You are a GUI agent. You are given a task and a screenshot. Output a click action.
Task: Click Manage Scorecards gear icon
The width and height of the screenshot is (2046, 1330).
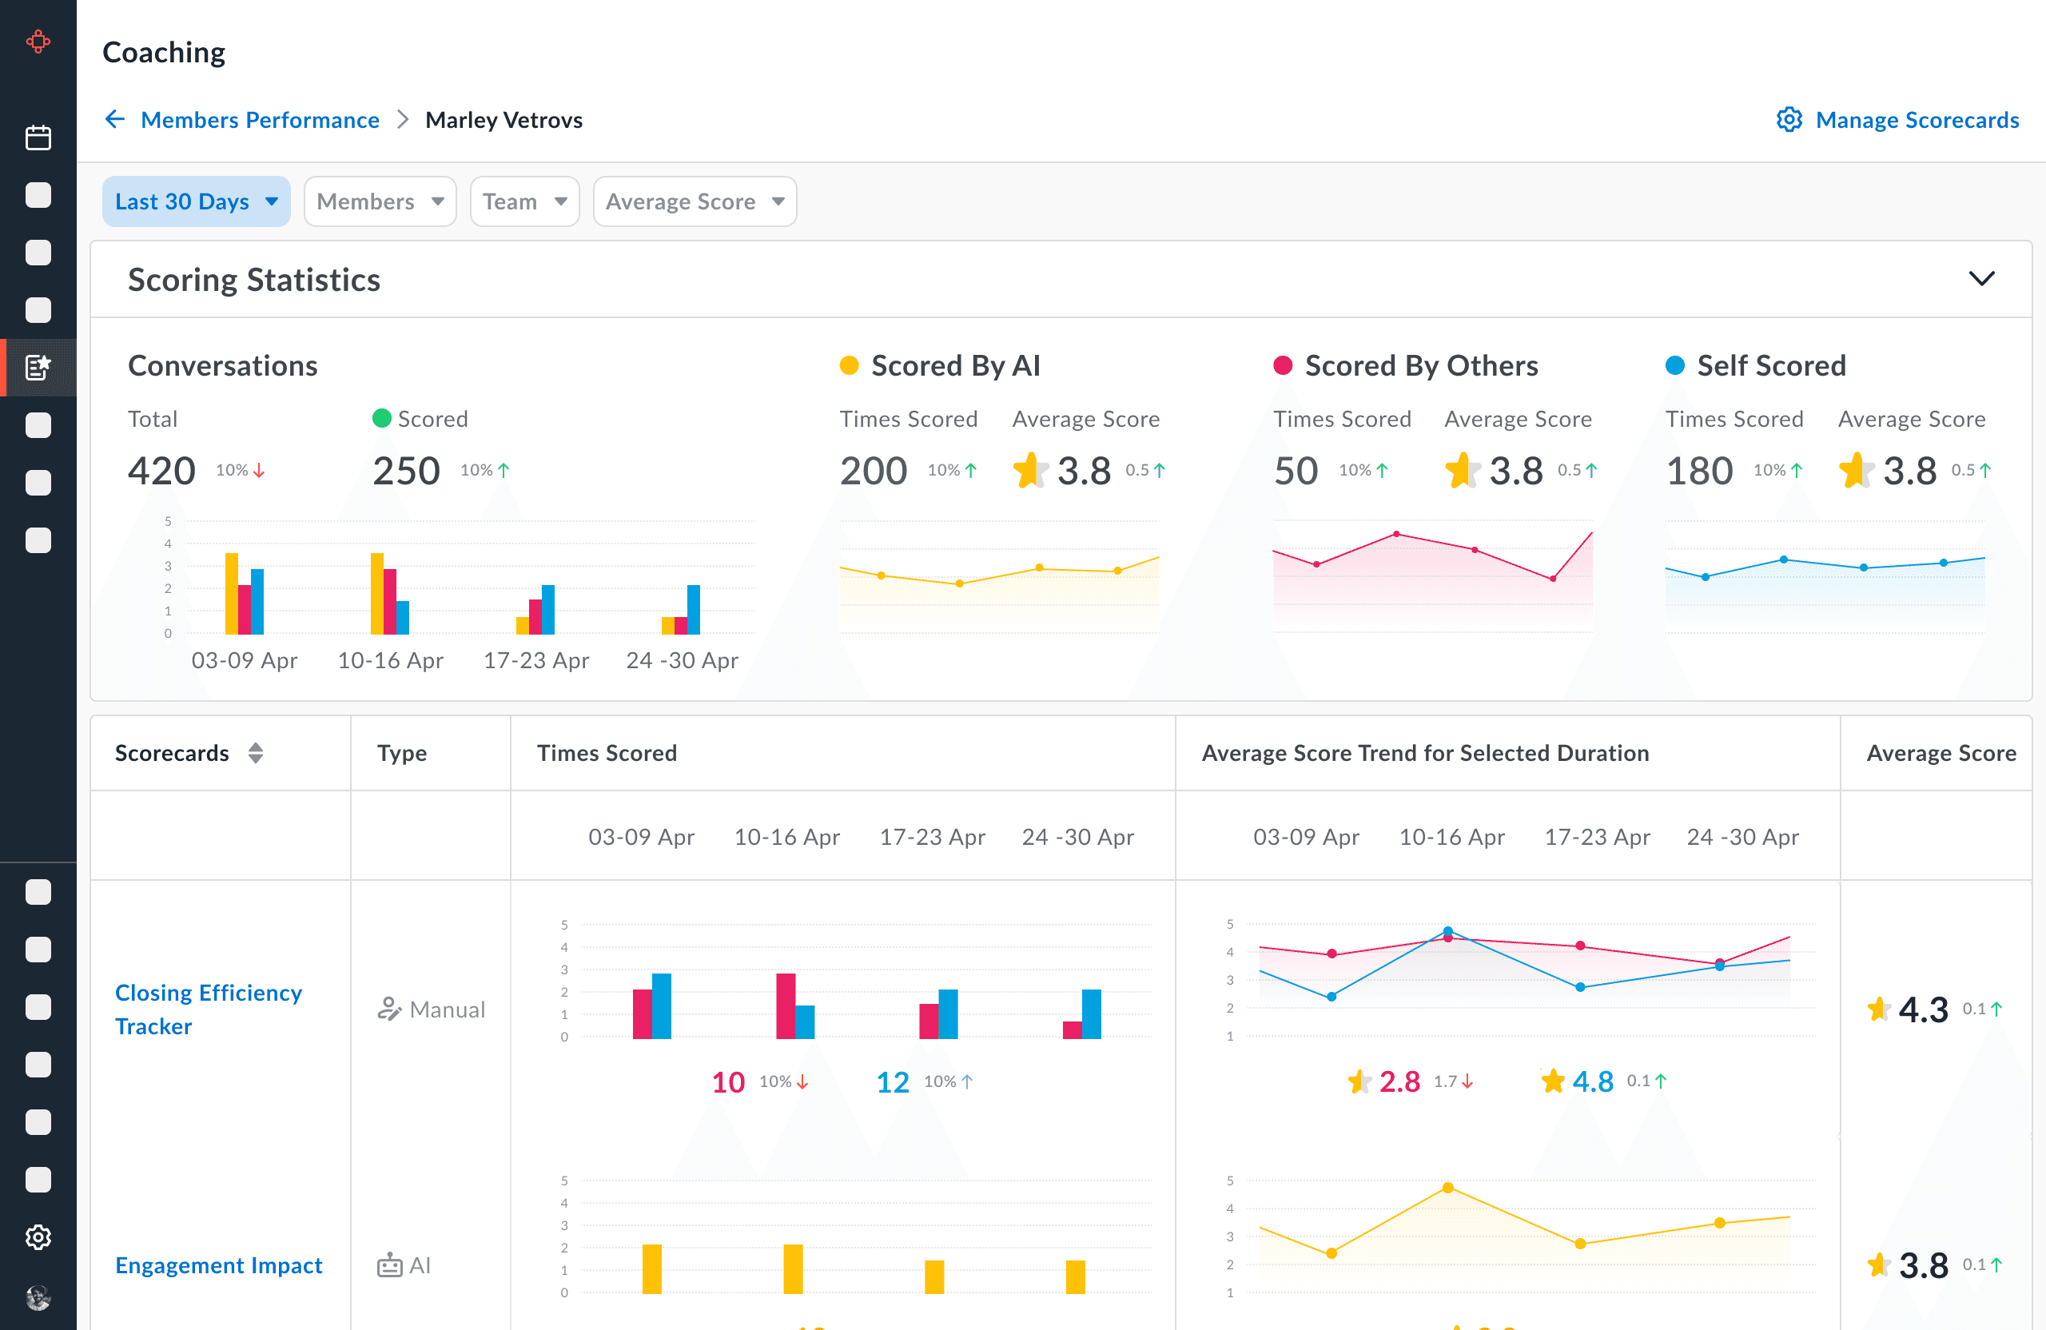1788,120
